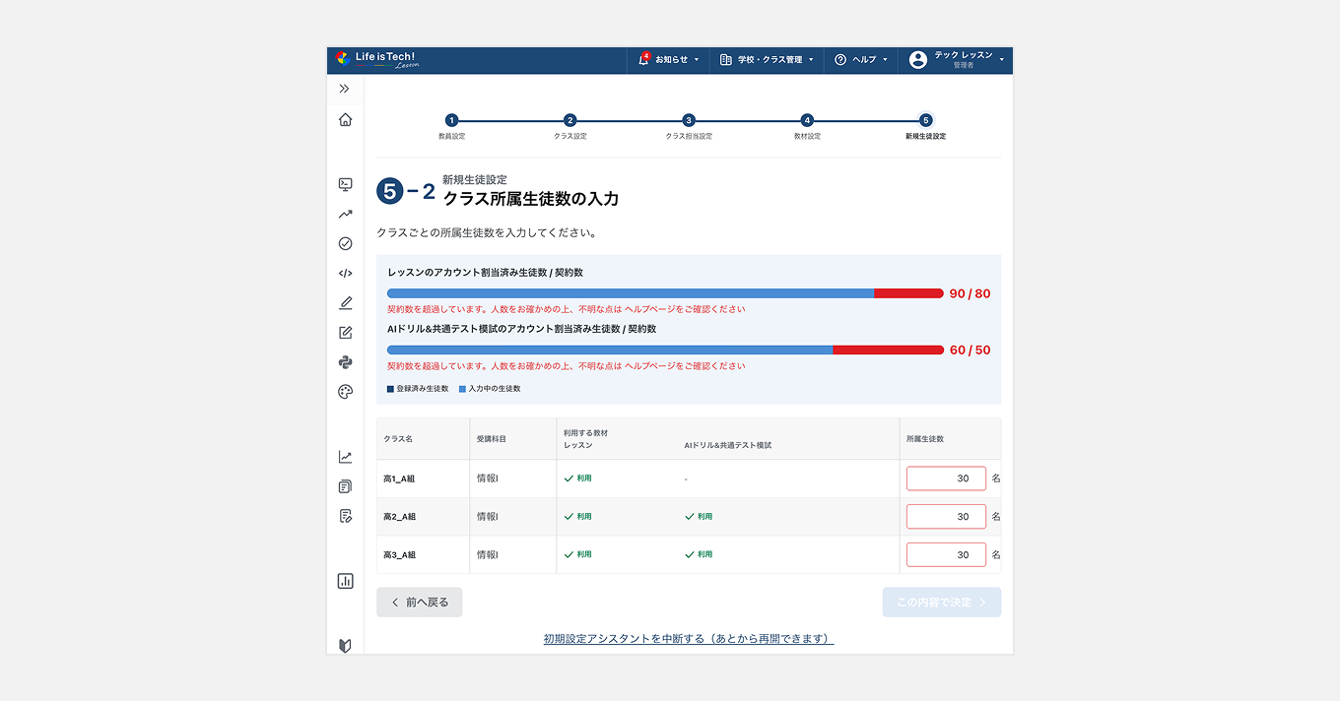Select step 5 新規生徒設定
The height and width of the screenshot is (701, 1340).
coord(925,127)
